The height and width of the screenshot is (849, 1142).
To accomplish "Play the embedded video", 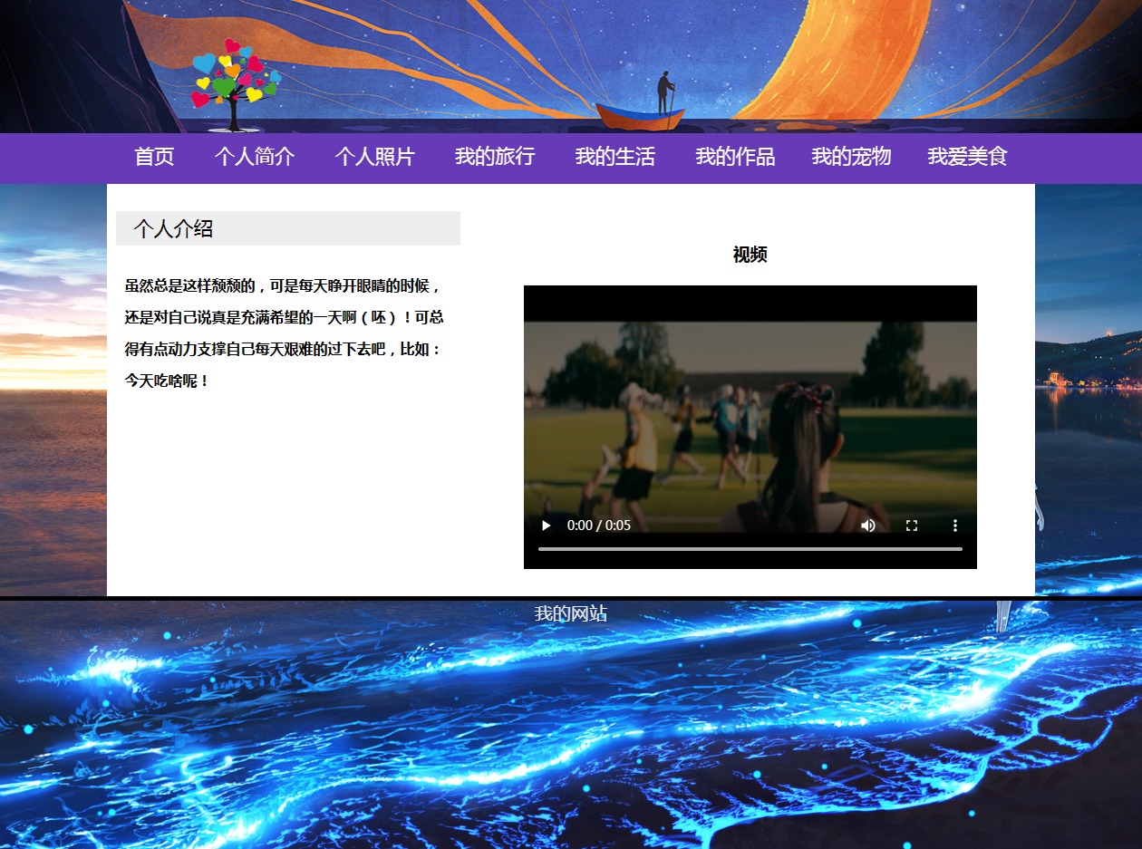I will point(546,526).
